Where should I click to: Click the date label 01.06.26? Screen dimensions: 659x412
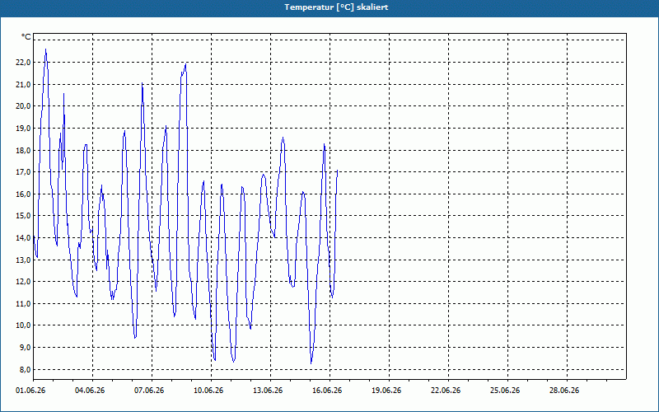[x=30, y=391]
